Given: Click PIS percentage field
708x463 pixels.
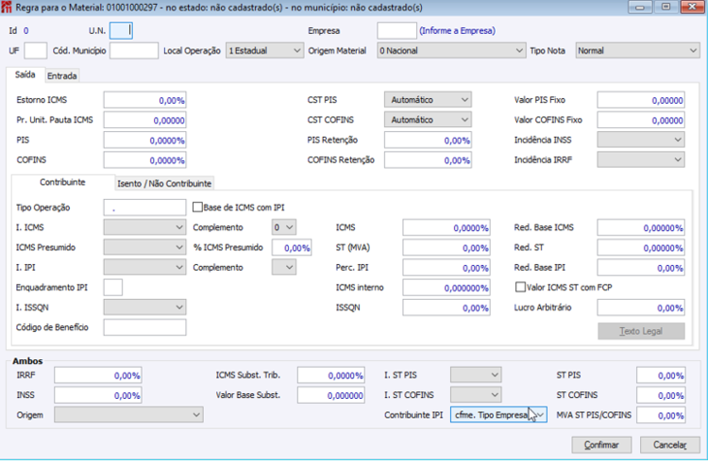Looking at the screenshot, I should 144,141.
